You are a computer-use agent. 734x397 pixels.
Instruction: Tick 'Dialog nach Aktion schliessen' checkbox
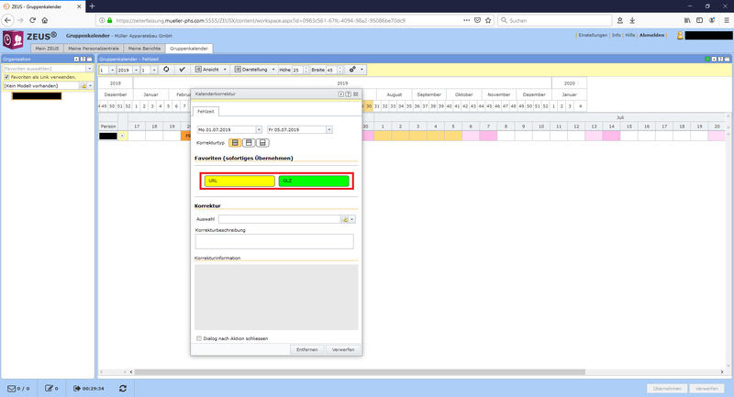coord(199,338)
